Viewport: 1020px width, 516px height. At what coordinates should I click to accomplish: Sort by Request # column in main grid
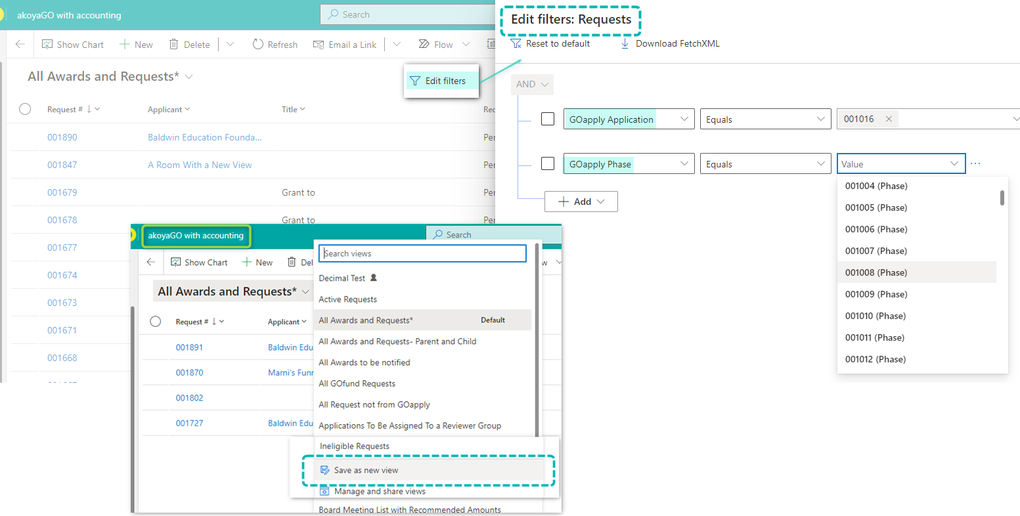coord(73,109)
